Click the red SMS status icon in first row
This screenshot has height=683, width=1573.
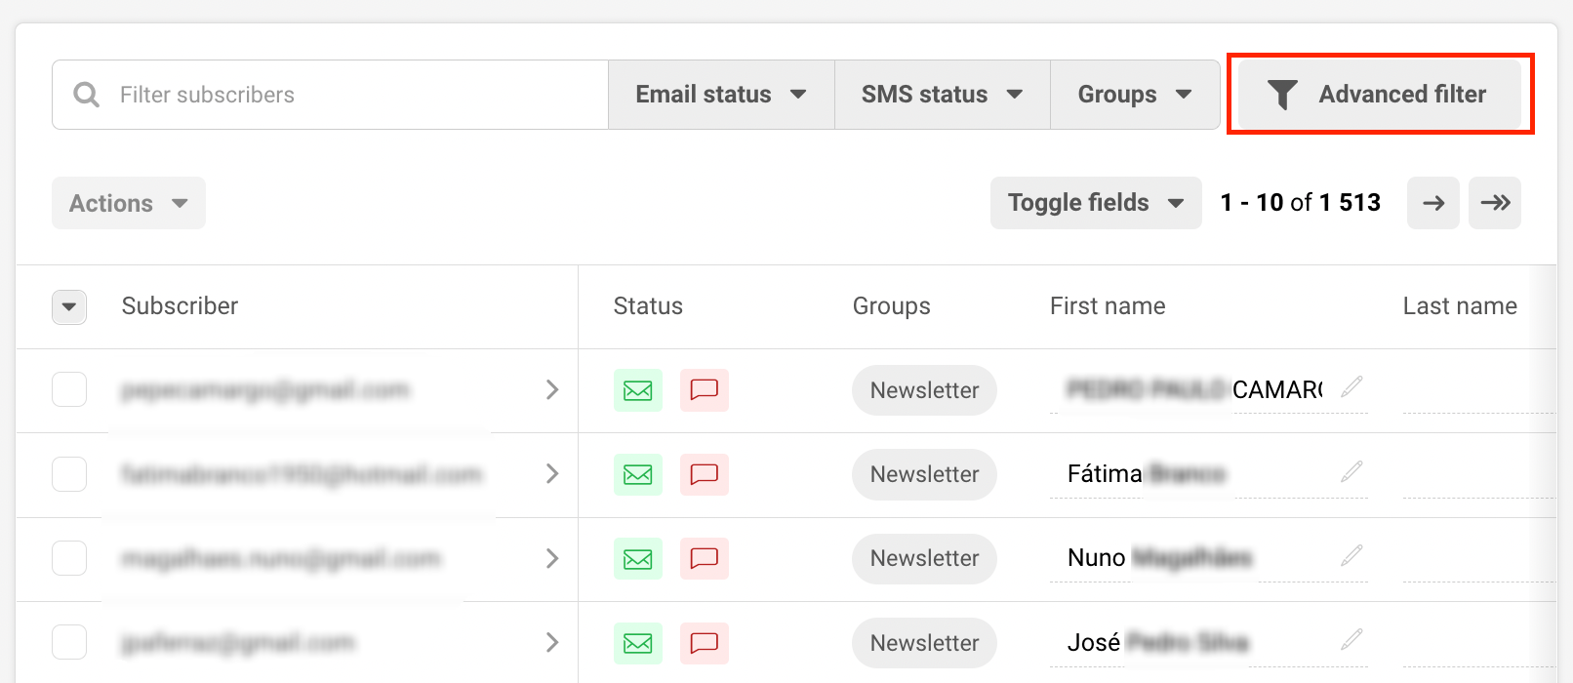point(704,390)
